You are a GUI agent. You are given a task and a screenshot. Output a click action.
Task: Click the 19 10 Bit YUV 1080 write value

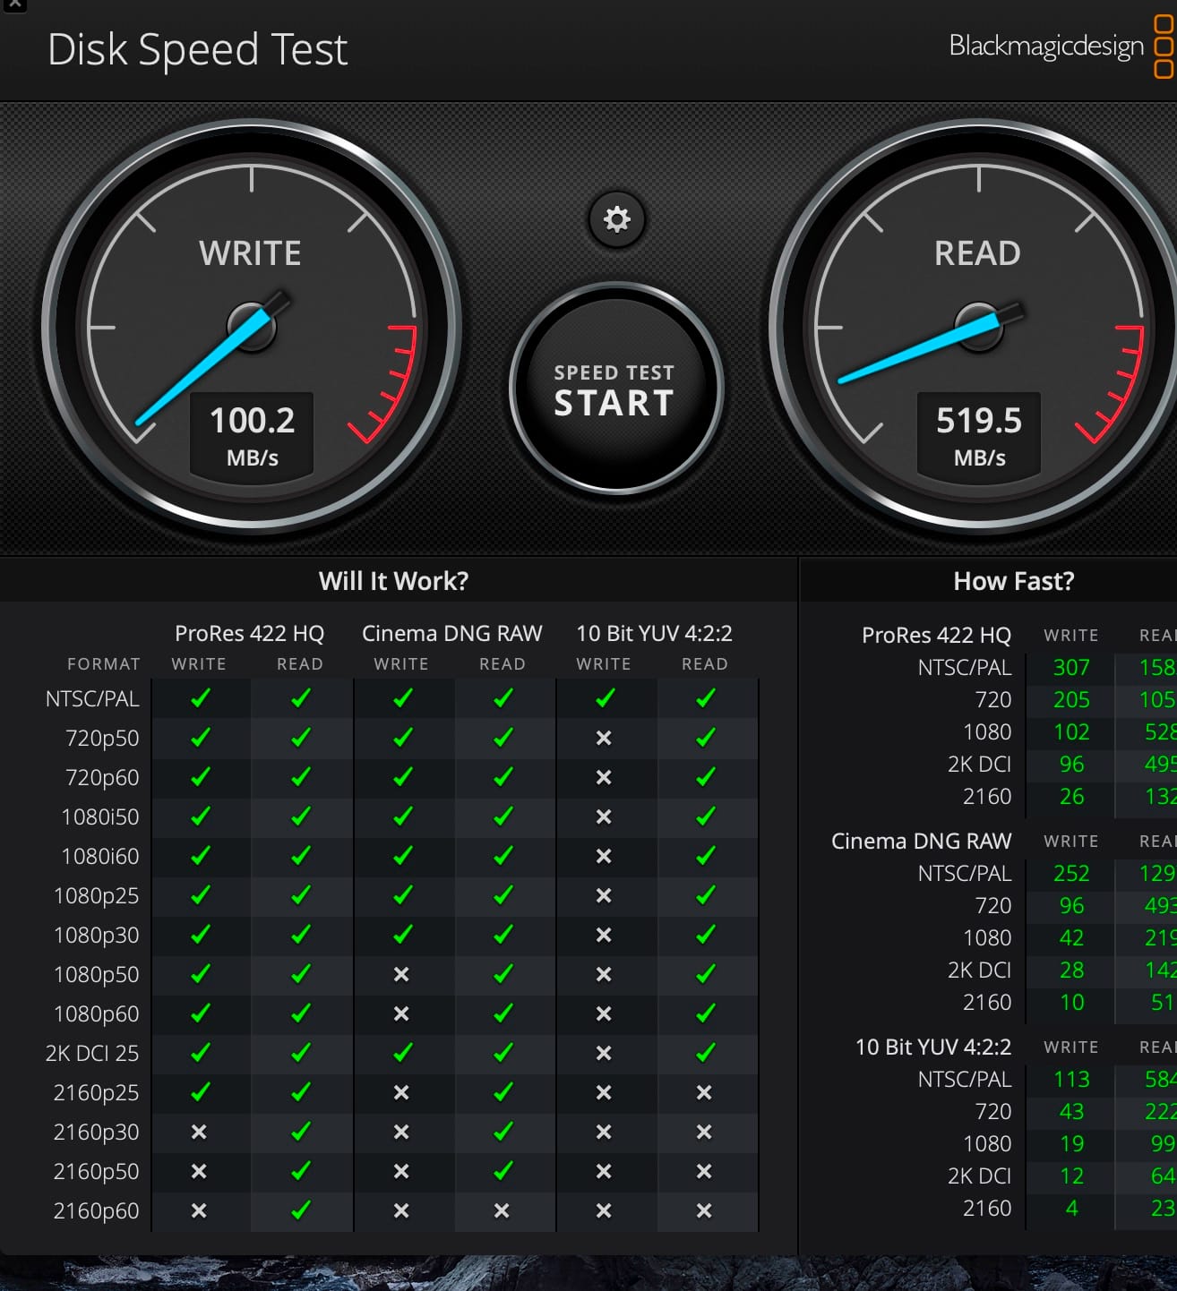(1071, 1143)
